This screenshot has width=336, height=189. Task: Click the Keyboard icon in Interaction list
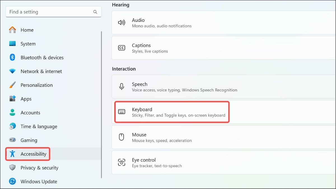click(x=122, y=112)
